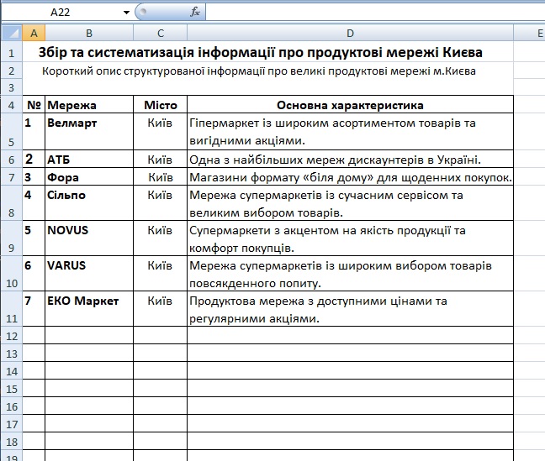Select row 17 header

(x=12, y=424)
